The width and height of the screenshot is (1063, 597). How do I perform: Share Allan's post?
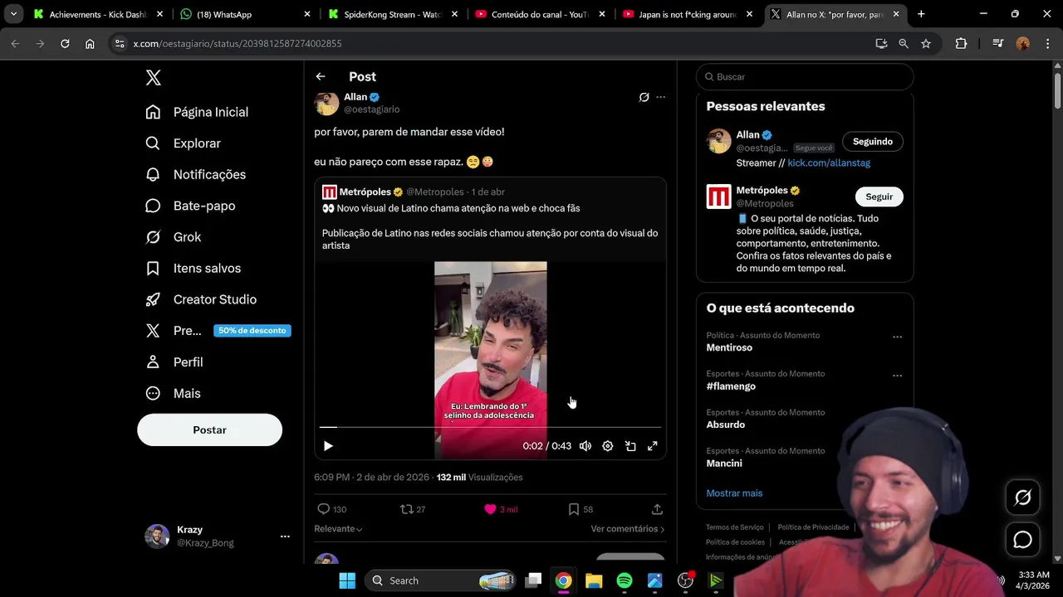[x=657, y=509]
